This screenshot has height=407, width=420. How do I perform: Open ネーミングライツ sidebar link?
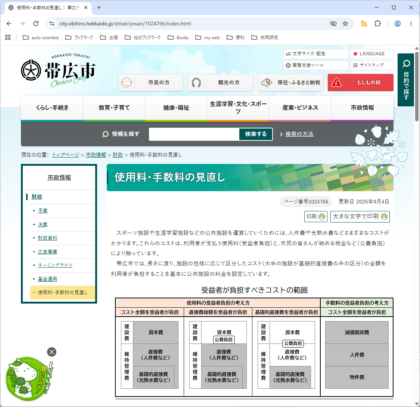pyautogui.click(x=55, y=265)
